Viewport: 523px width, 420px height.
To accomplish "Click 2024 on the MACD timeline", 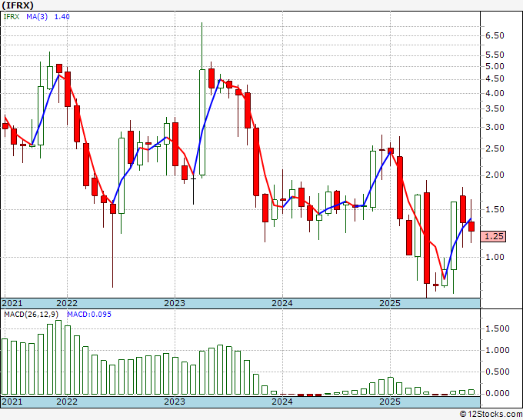I will [282, 402].
